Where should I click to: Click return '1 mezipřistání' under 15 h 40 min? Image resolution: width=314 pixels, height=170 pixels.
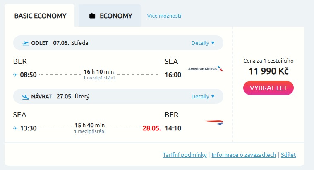click(x=90, y=131)
